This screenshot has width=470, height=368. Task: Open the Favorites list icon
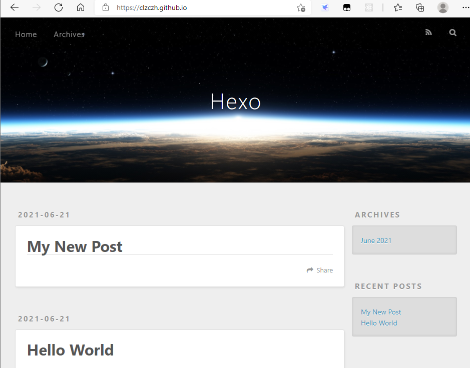tap(398, 7)
